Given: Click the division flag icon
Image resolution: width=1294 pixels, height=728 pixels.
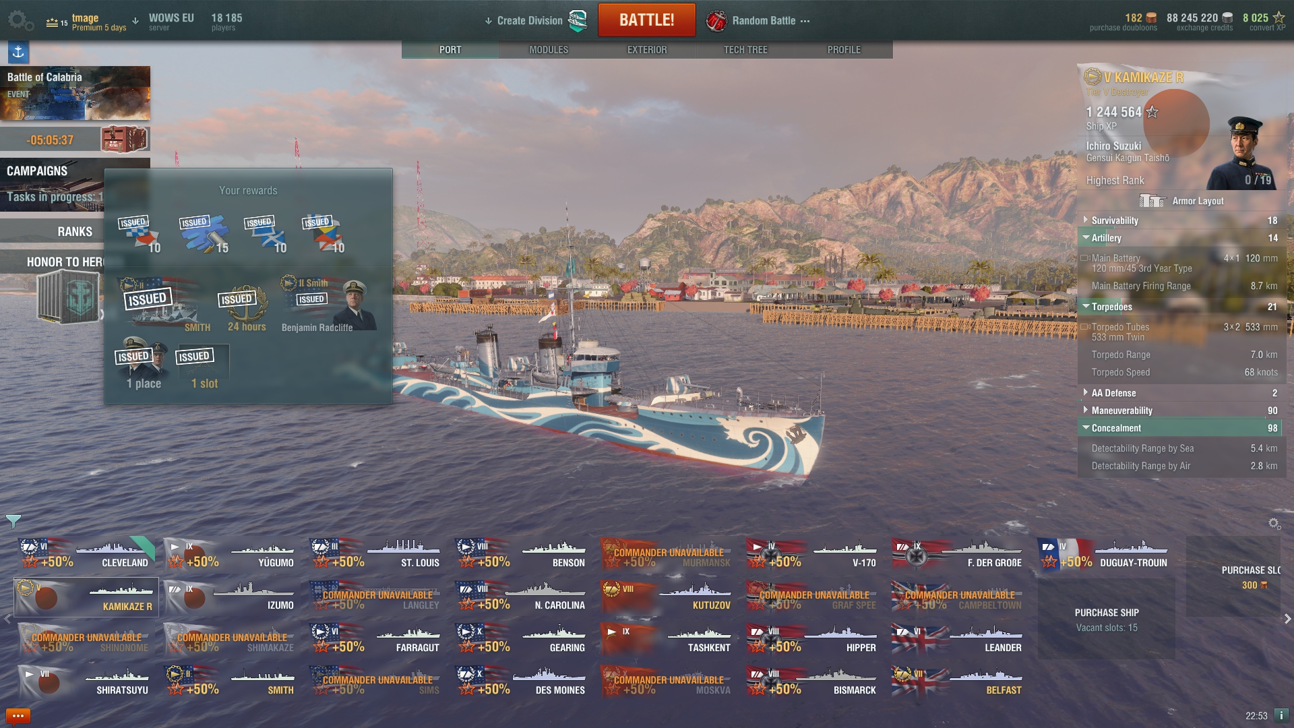Looking at the screenshot, I should (578, 21).
